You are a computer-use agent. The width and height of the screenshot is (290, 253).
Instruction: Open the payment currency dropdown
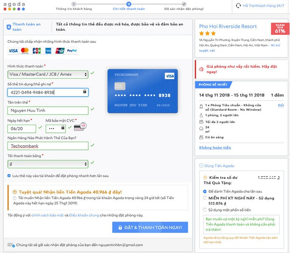click(48, 164)
